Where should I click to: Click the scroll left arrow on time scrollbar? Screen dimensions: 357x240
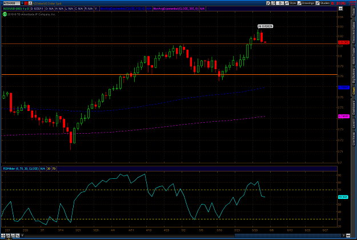22,235
